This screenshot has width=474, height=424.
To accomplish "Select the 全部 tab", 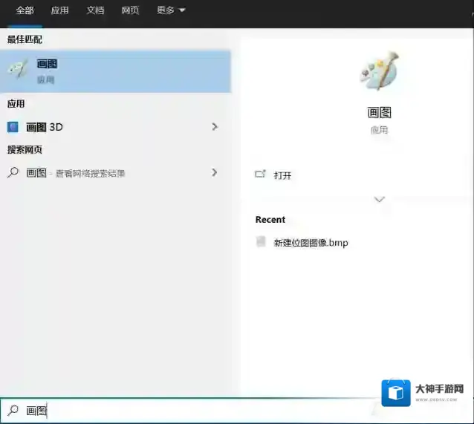I will coord(25,10).
